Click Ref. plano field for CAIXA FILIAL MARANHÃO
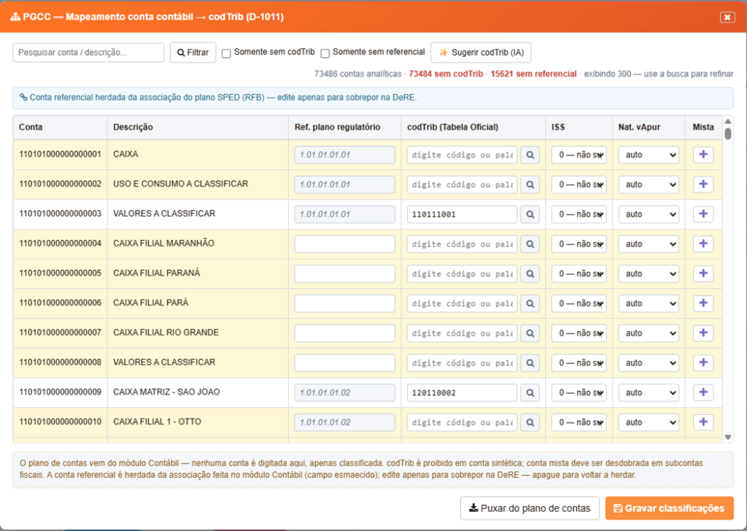 coord(344,244)
